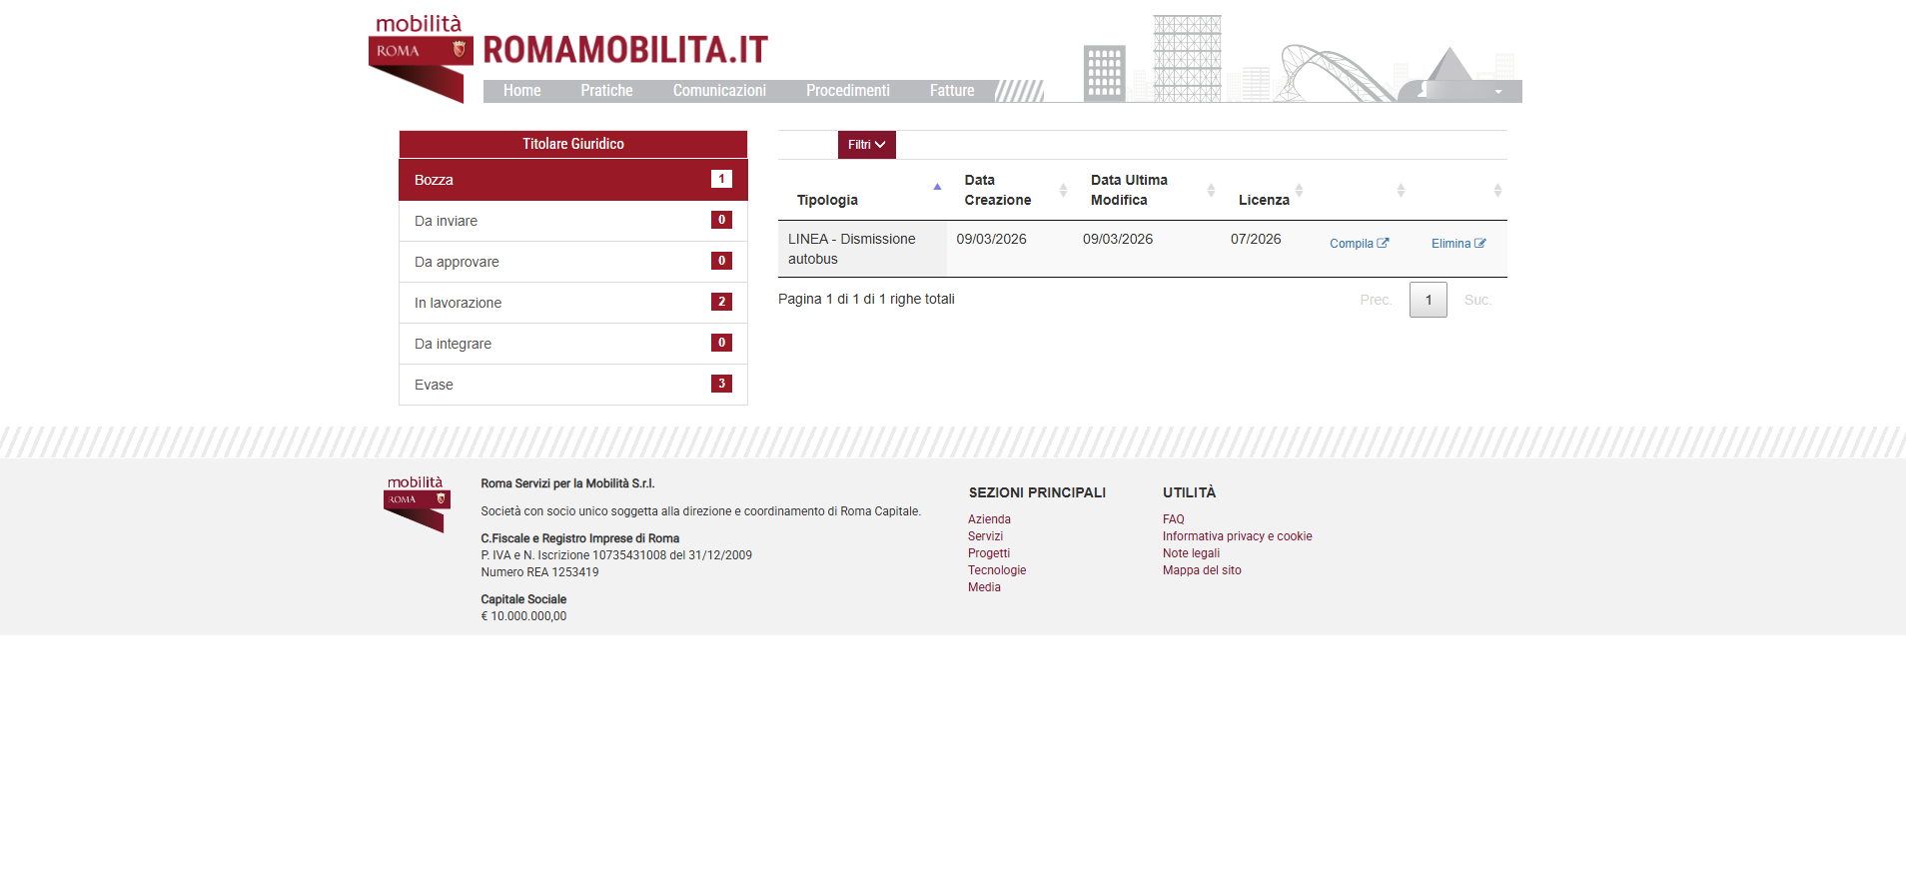
Task: Click Elimina link for the draft row
Action: tap(1457, 244)
